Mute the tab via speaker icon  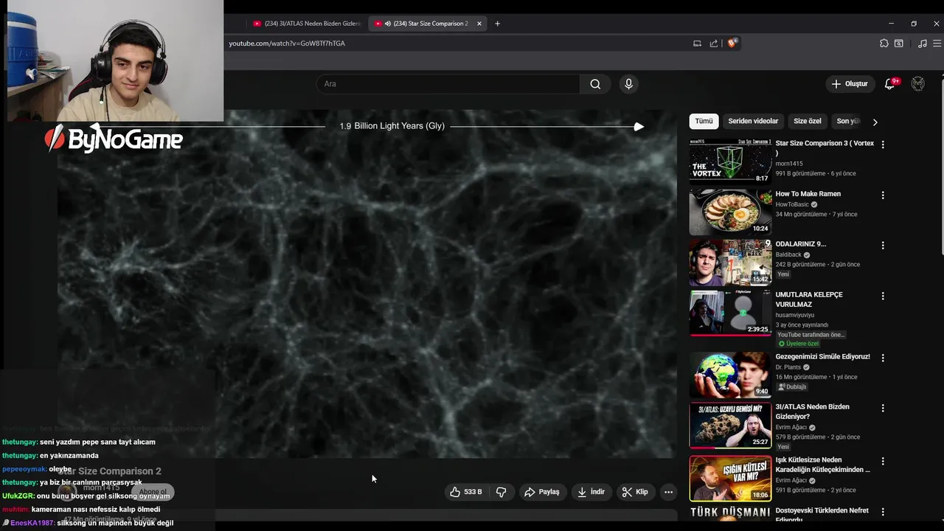tap(388, 24)
